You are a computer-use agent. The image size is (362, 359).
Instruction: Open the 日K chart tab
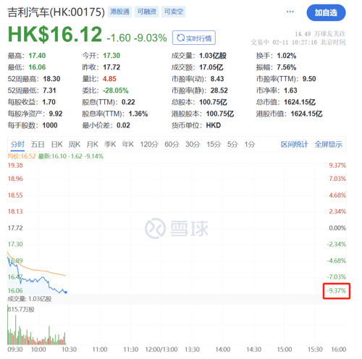coord(57,144)
